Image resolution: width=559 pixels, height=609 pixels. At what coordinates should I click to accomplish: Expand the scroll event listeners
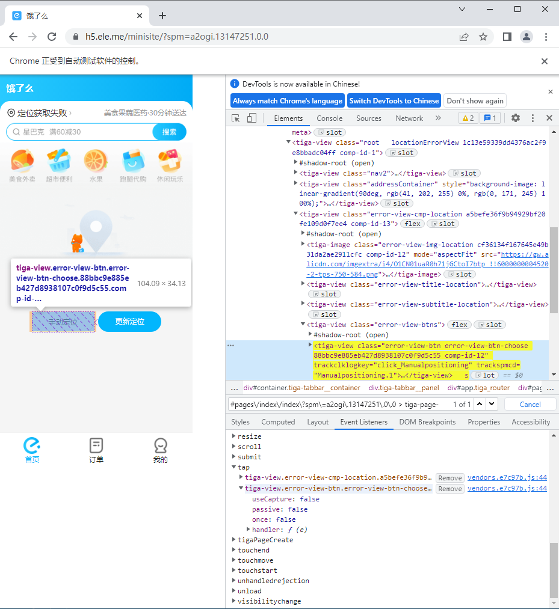click(x=233, y=446)
